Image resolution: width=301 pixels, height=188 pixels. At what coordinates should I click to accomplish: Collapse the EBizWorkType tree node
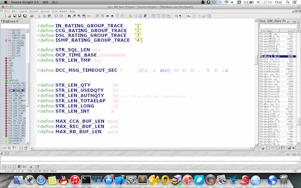(6, 41)
